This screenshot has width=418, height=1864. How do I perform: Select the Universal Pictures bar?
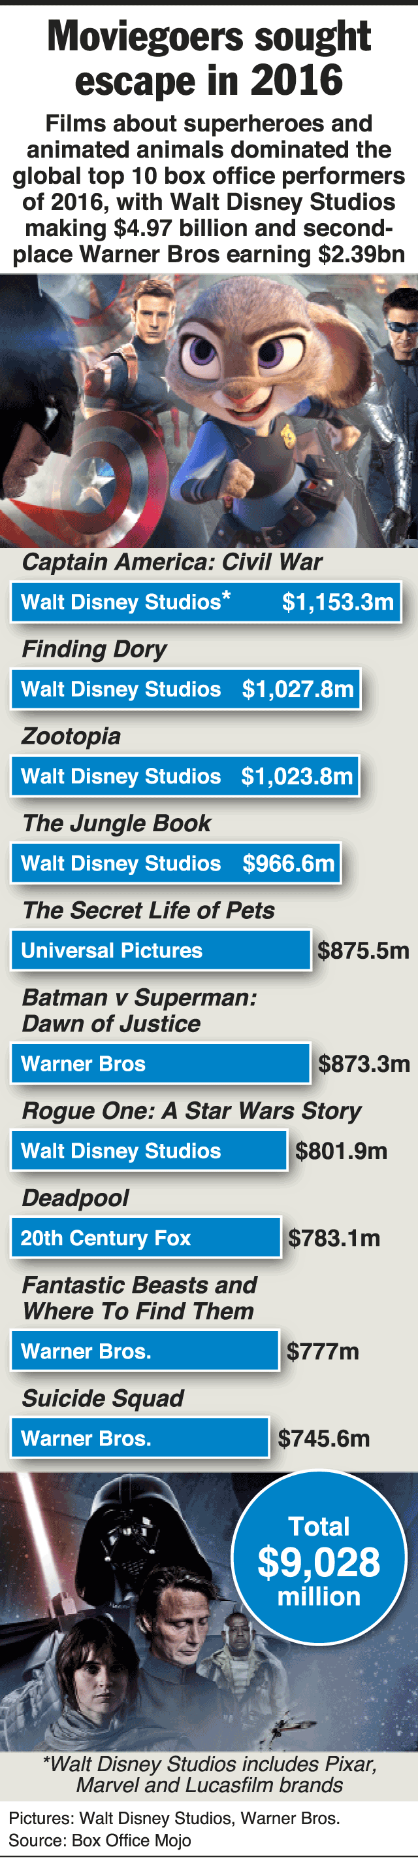click(x=161, y=950)
